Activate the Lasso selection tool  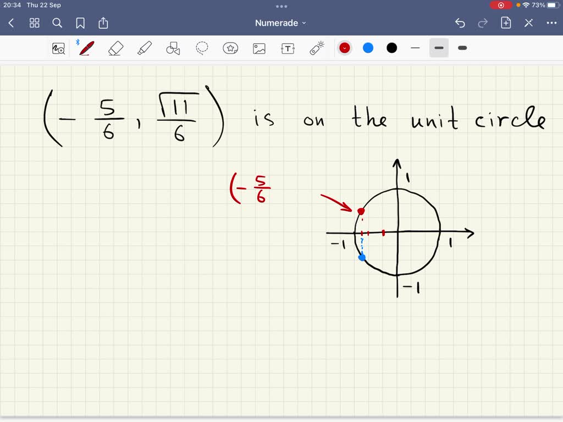point(202,48)
